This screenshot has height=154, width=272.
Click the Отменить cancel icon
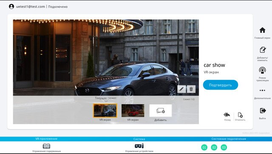[x=240, y=115]
